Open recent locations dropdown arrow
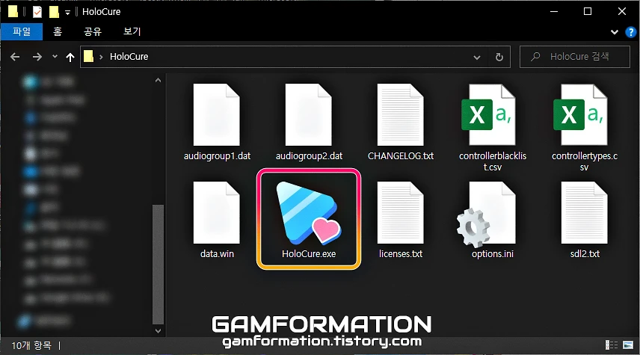The image size is (640, 355). tap(55, 57)
